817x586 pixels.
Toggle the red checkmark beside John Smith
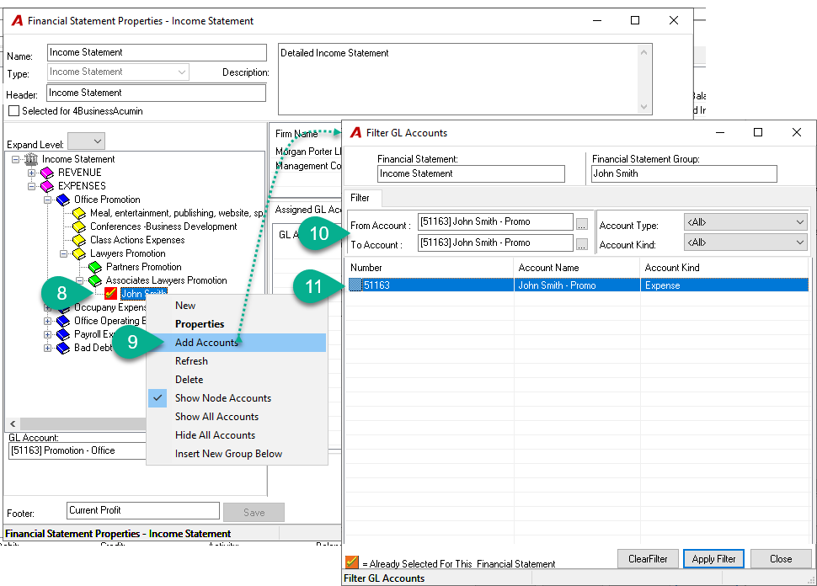click(110, 293)
